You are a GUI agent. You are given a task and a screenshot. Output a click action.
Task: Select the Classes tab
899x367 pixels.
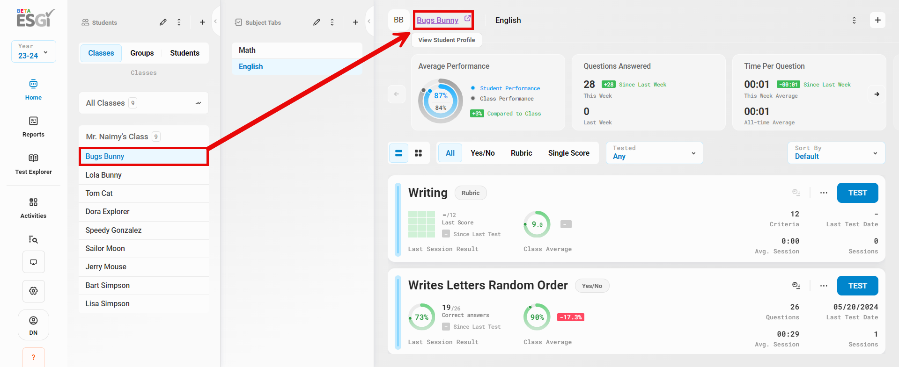tap(101, 53)
